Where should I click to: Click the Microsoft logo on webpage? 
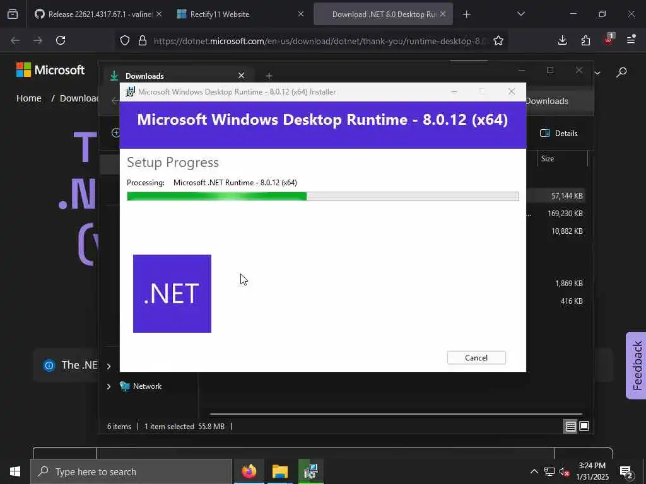(x=50, y=70)
